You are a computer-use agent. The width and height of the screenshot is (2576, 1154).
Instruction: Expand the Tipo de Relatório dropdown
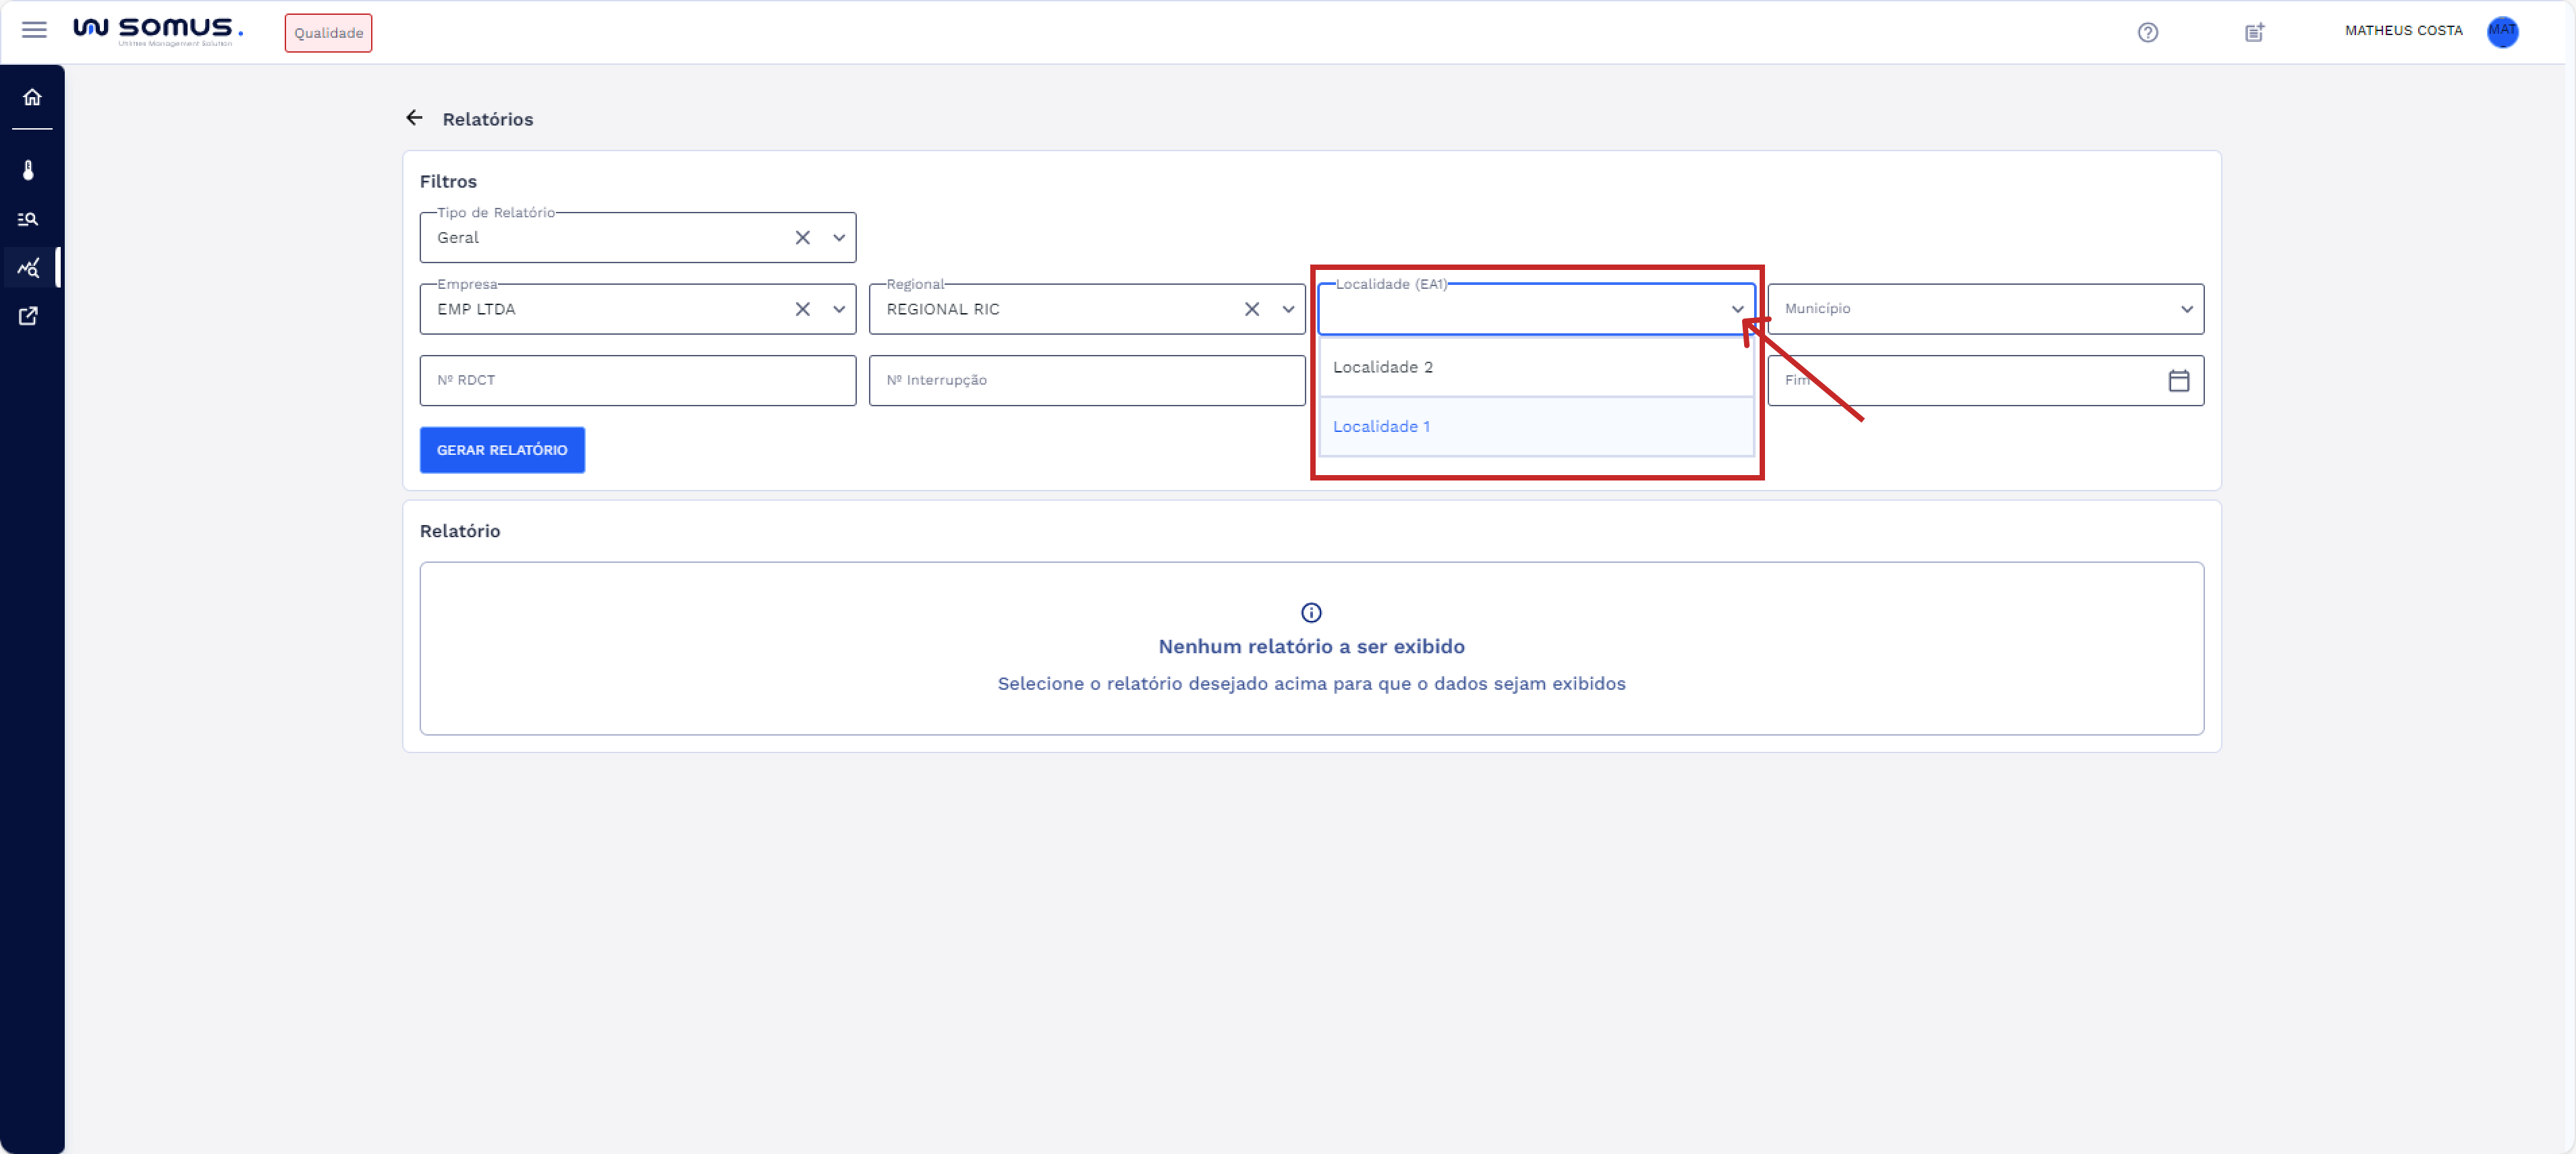click(839, 238)
